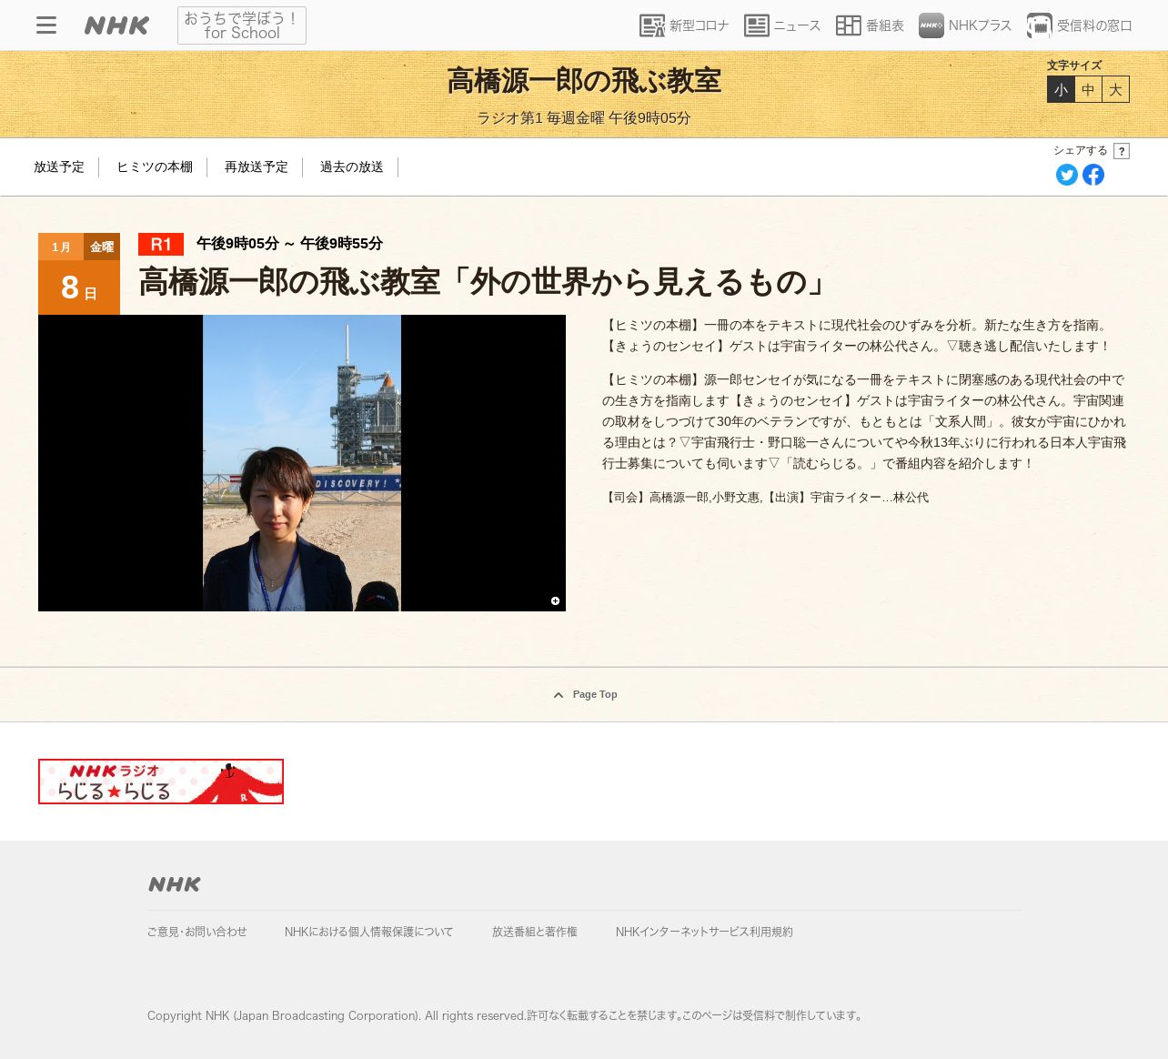This screenshot has height=1059, width=1168.
Task: Set text size to 大
Action: click(x=1115, y=89)
